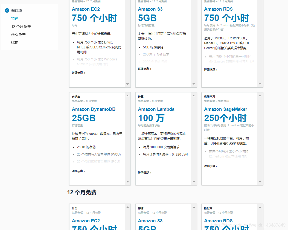This screenshot has width=288, height=230.
Task: Open the Amazon RDS link under 12 个月免费
Action: (x=218, y=221)
